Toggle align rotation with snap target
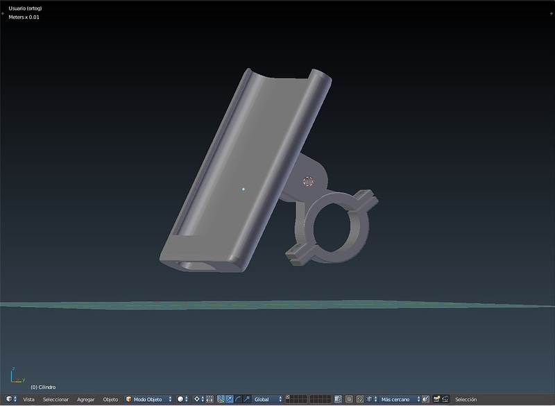The image size is (555, 406). 426,399
